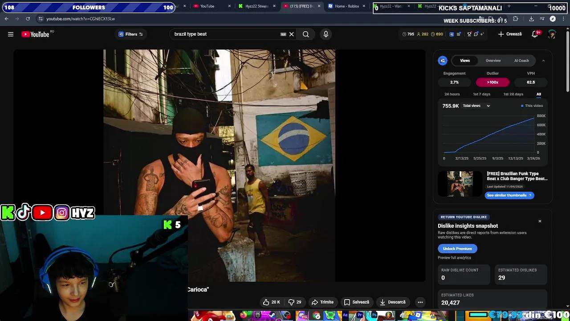Image resolution: width=570 pixels, height=321 pixels.
Task: Click the vidIQ logo in the panel
Action: (x=443, y=61)
